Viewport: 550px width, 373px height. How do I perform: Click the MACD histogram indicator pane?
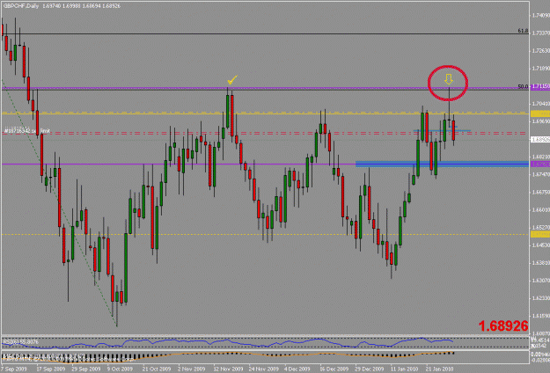point(265,356)
